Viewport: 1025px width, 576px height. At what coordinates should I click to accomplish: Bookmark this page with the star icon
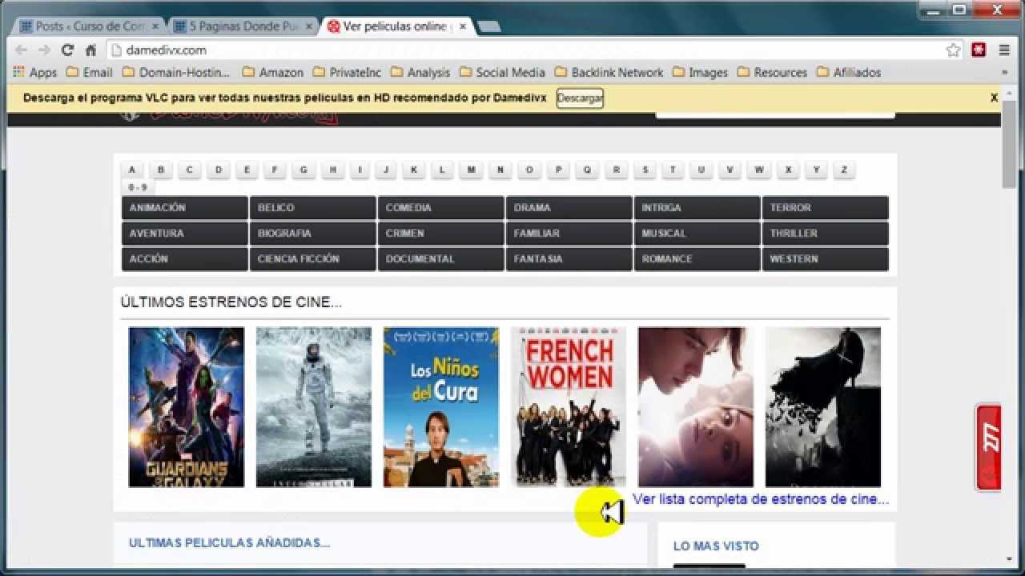pos(953,50)
